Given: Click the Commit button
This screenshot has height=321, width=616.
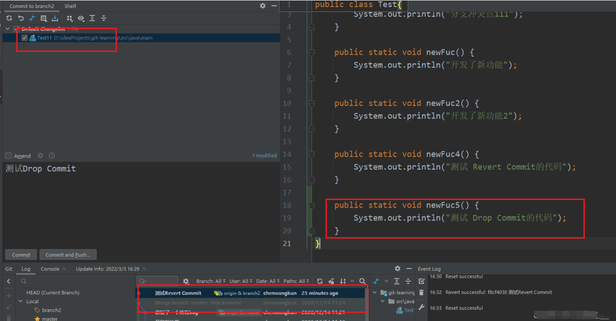Looking at the screenshot, I should point(21,254).
